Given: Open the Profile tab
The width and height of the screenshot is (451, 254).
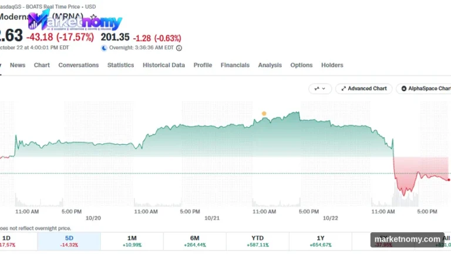Looking at the screenshot, I should tap(203, 65).
